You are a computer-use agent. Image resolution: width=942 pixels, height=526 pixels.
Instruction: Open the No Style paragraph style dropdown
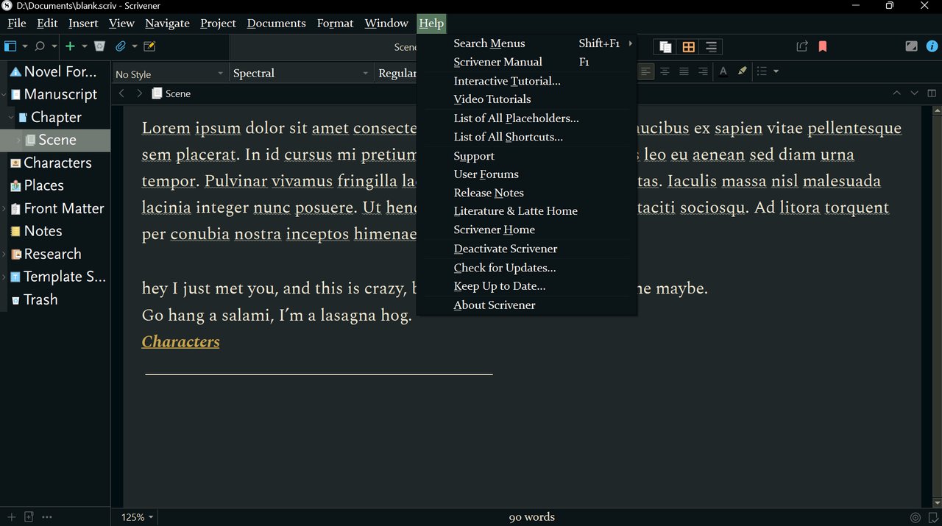coord(169,74)
